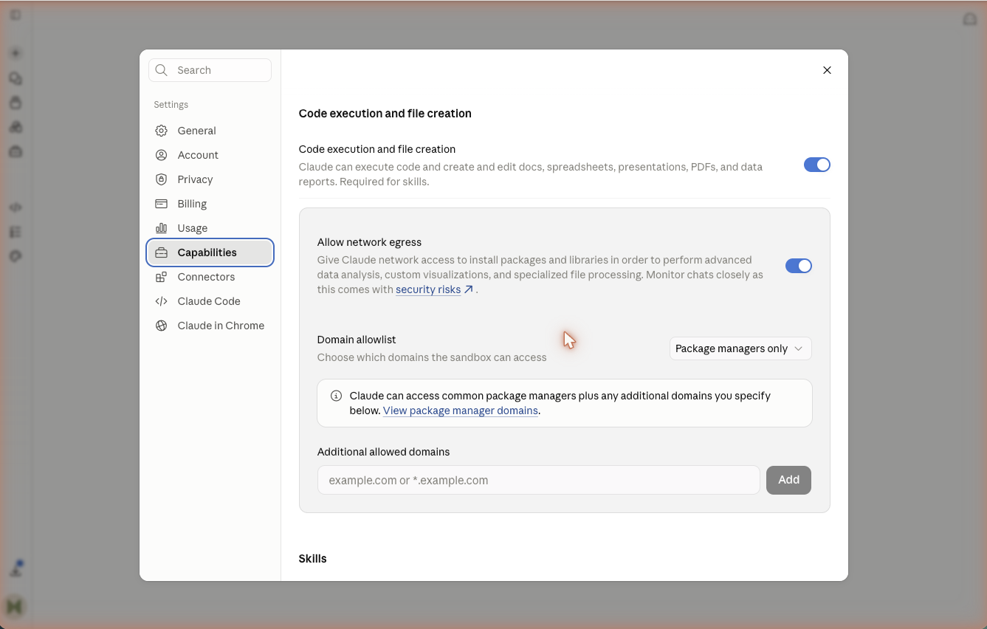The image size is (987, 629).
Task: Click the ghost icon in the background header
Action: click(970, 18)
